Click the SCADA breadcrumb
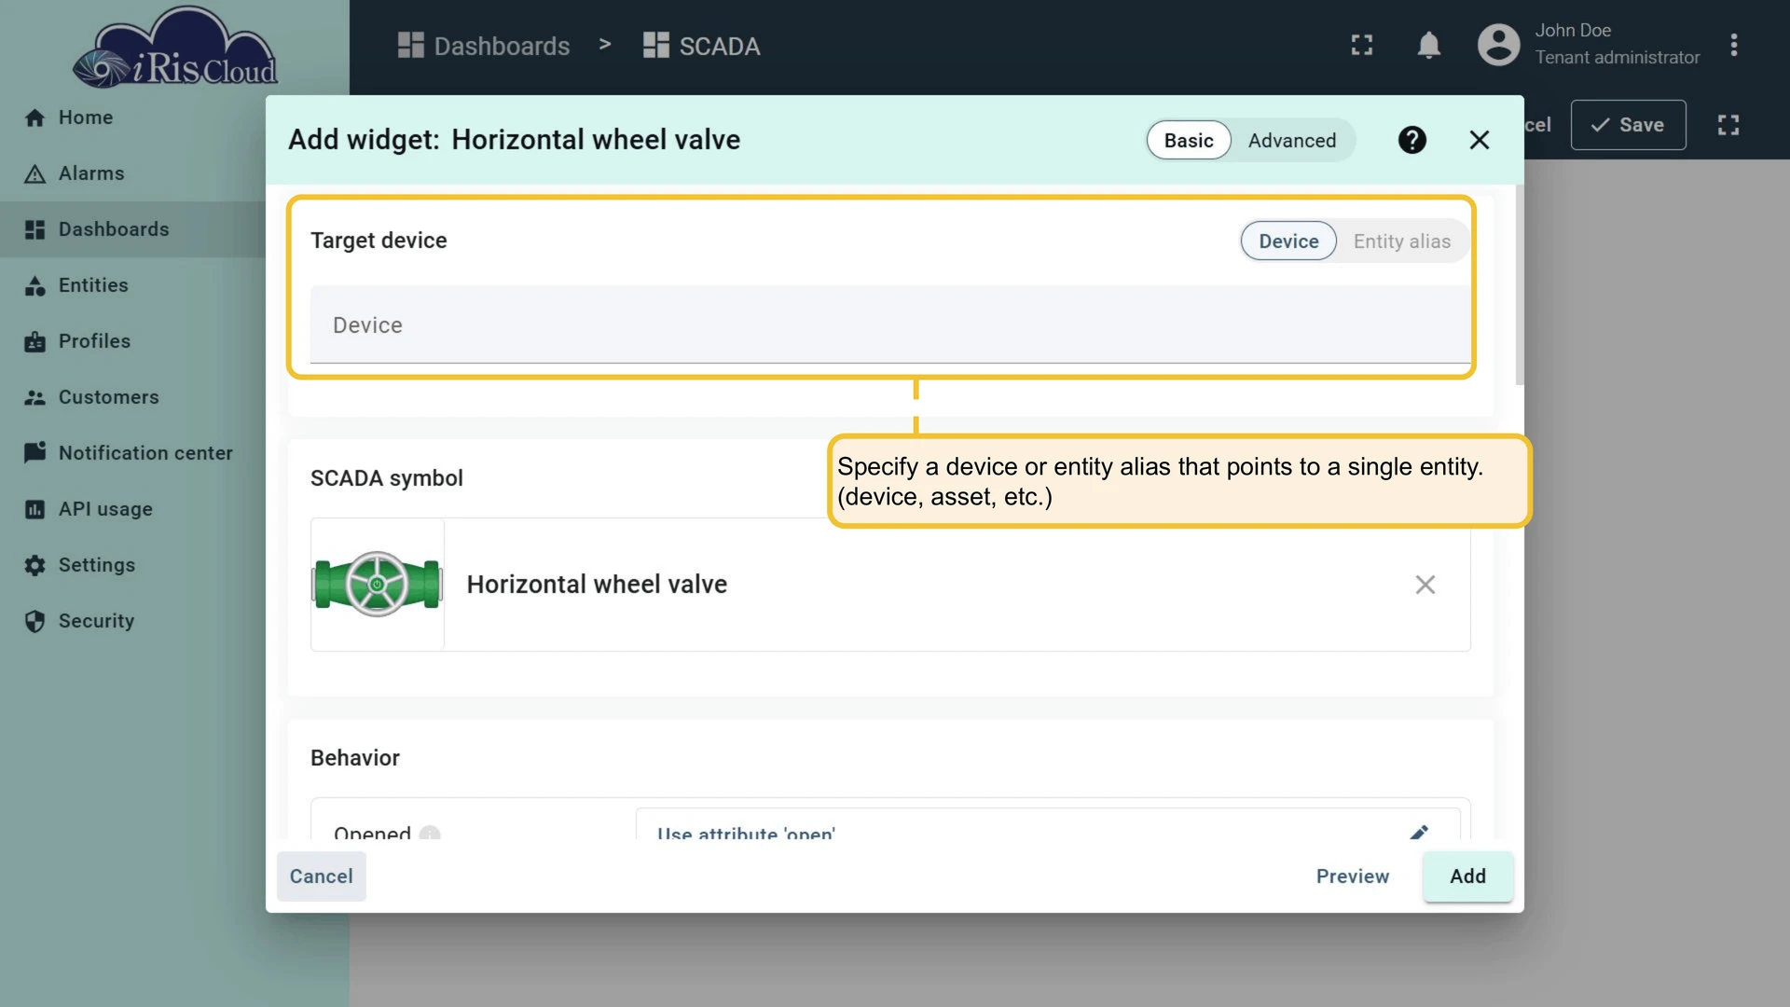This screenshot has height=1007, width=1790. (701, 46)
